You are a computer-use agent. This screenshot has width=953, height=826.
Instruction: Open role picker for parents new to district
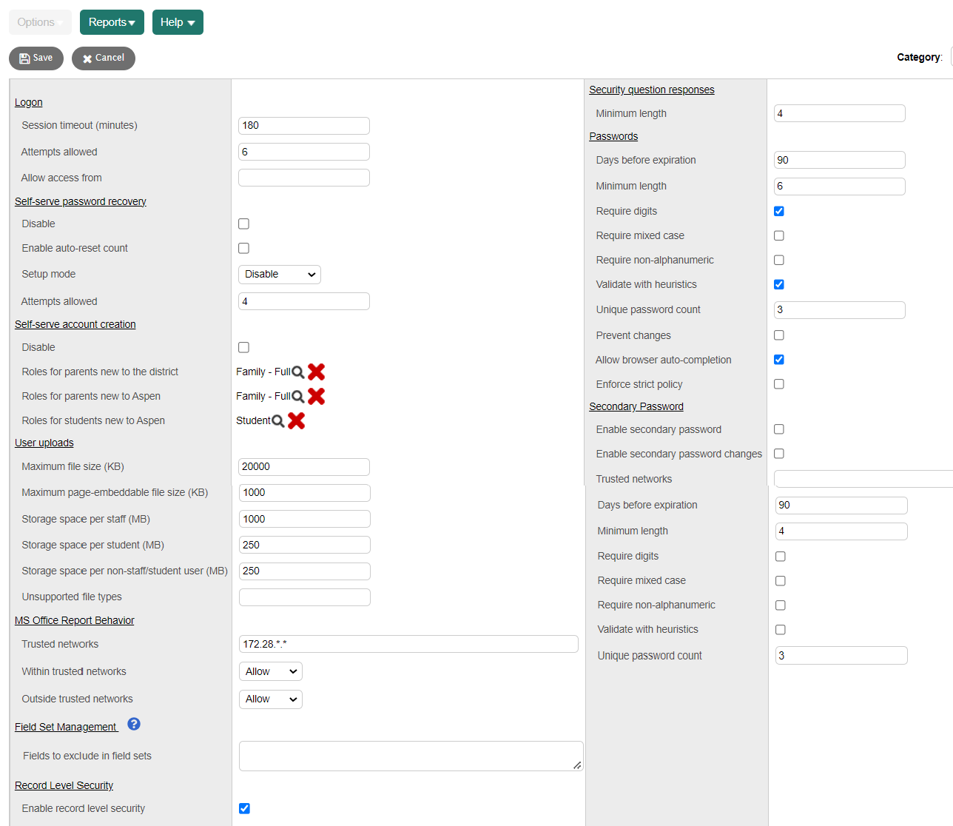297,372
